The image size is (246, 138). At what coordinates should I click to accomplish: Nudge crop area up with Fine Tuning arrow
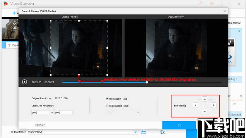click(x=204, y=99)
